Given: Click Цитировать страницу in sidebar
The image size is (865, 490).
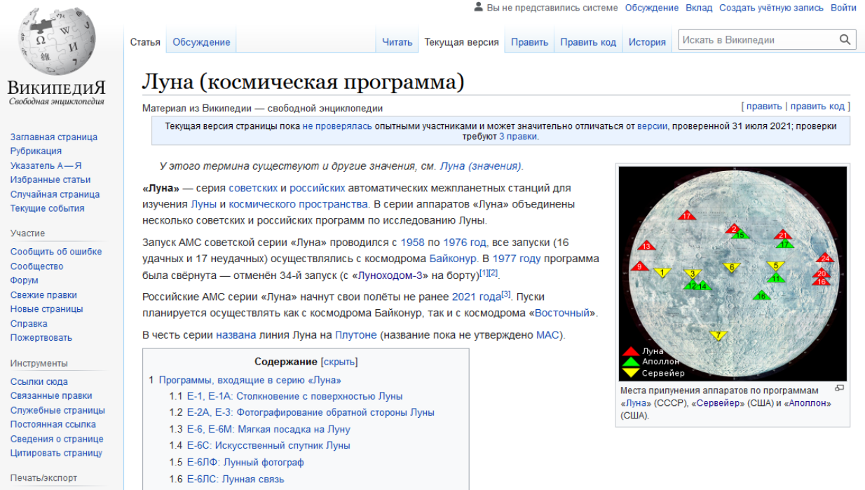Looking at the screenshot, I should tap(56, 453).
